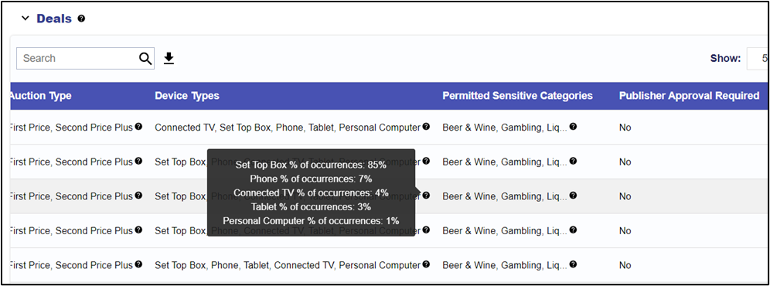Sort by Publisher Approval Required header
Screen dimensions: 770x286
click(x=689, y=96)
